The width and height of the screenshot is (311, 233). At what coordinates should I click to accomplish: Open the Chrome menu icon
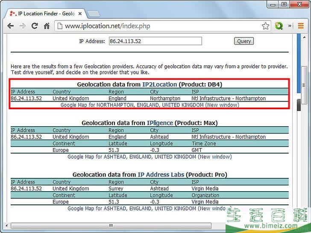pos(301,26)
